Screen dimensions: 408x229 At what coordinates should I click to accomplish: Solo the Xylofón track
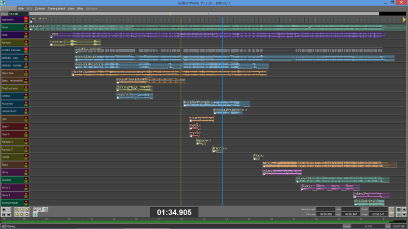pos(26,97)
